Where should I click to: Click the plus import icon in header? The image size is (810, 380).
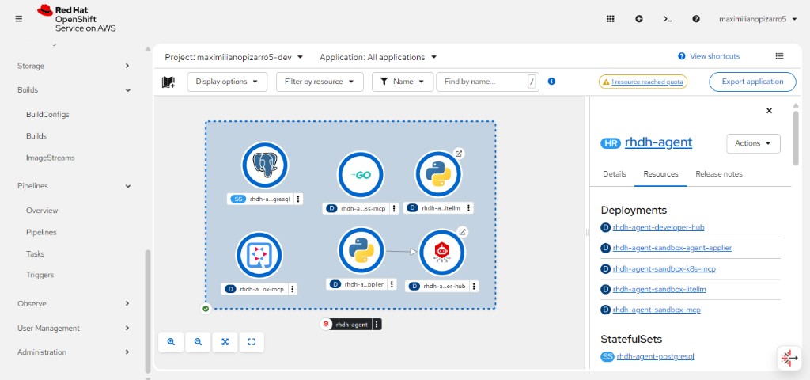pos(639,19)
